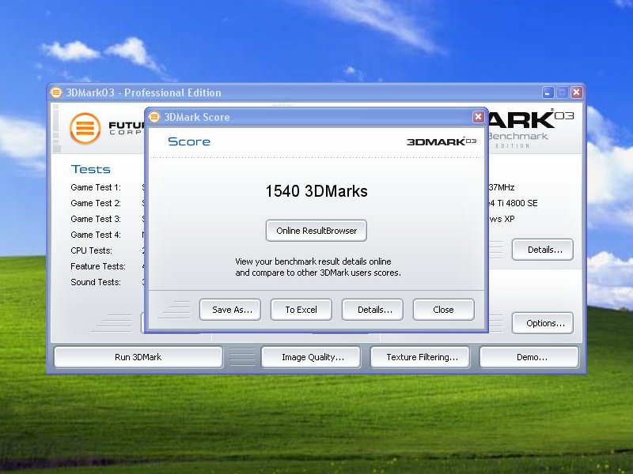Click the "Game Test 3:" label

pyautogui.click(x=96, y=219)
